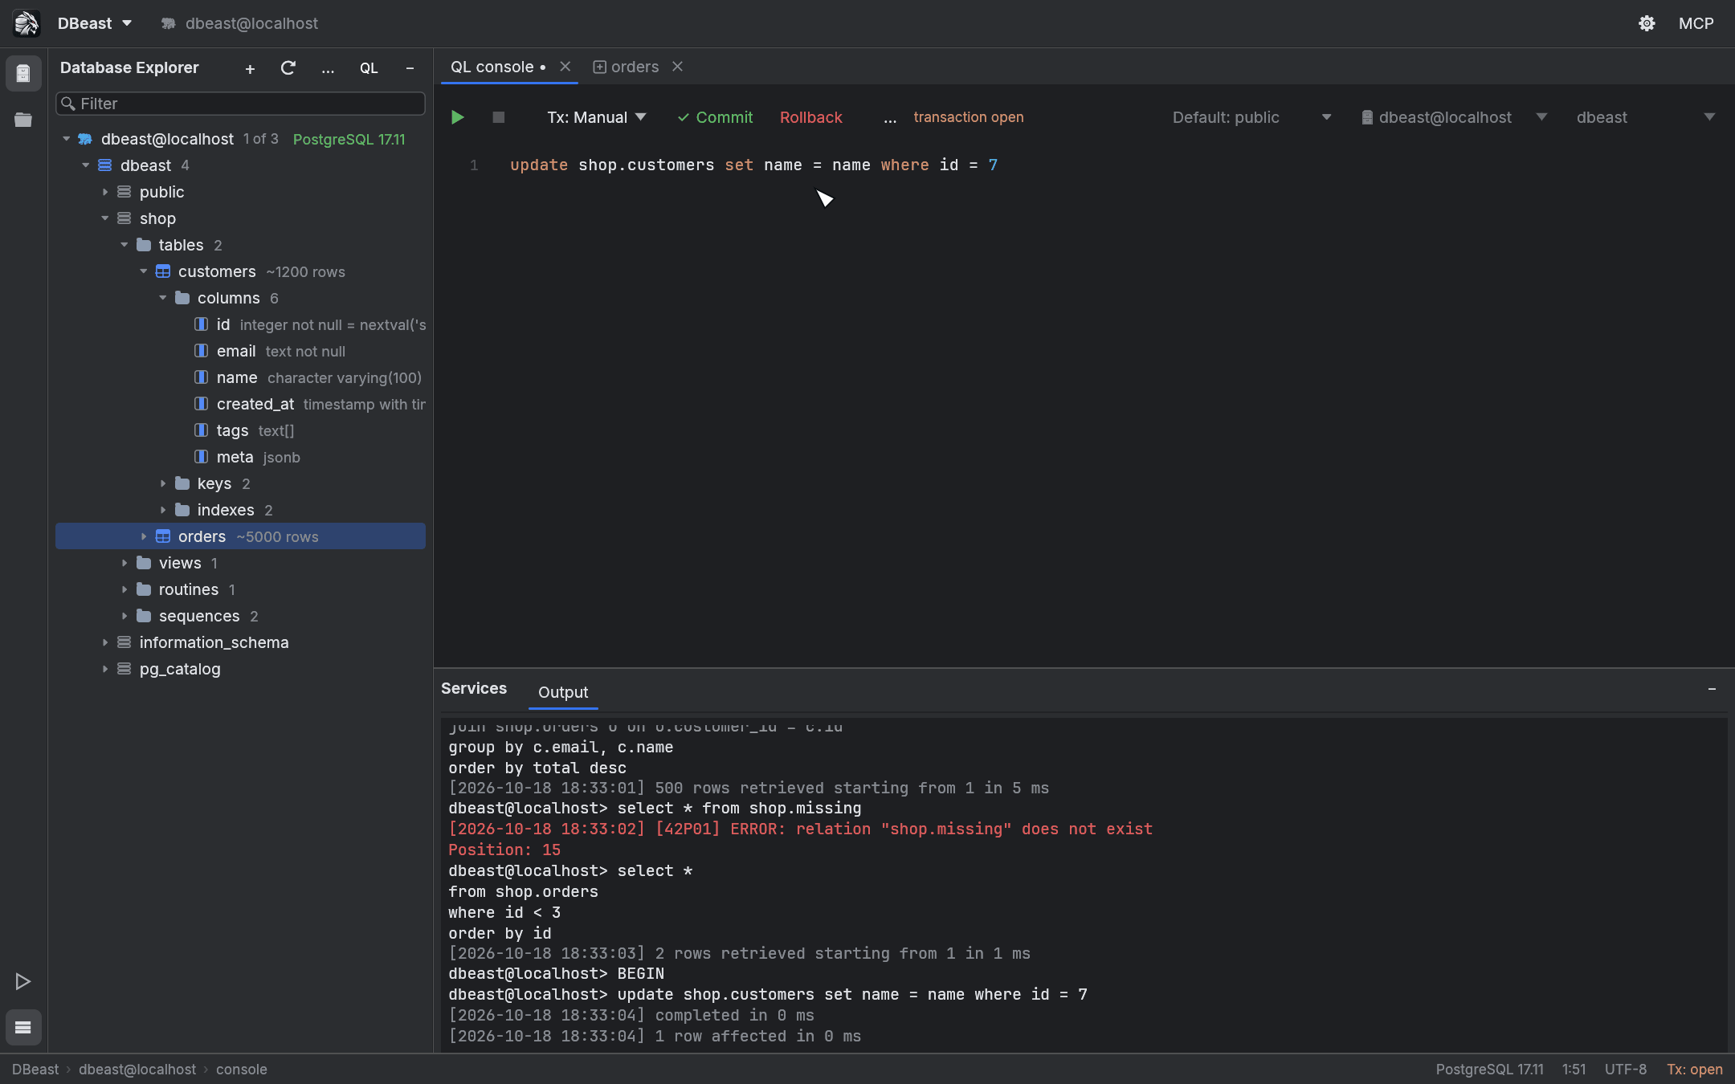The width and height of the screenshot is (1735, 1084).
Task: Open the dbeast database dropdown
Action: 1645,117
